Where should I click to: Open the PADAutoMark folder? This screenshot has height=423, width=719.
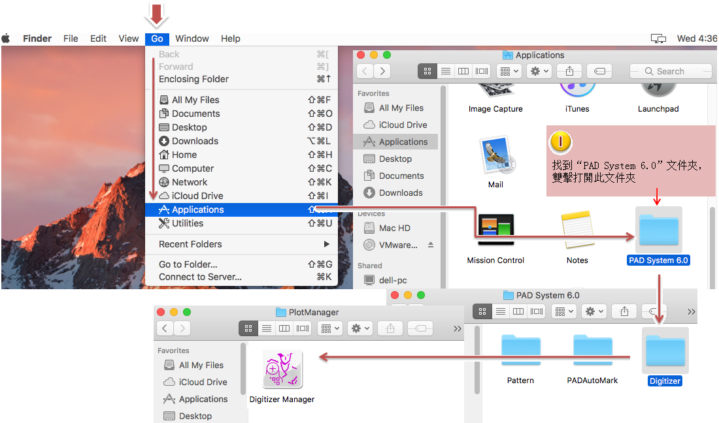point(592,351)
